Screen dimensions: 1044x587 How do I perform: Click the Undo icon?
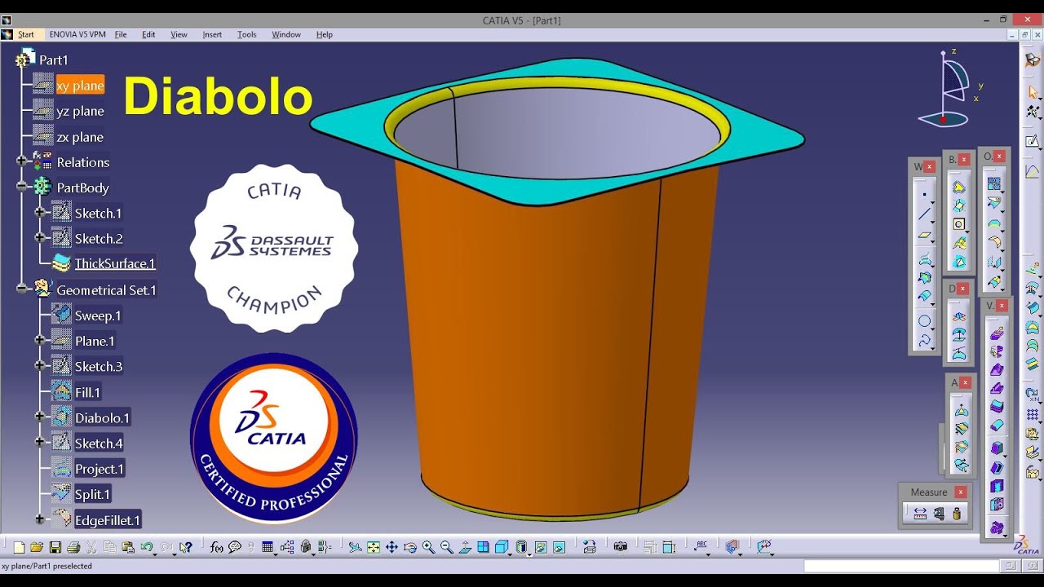(146, 547)
